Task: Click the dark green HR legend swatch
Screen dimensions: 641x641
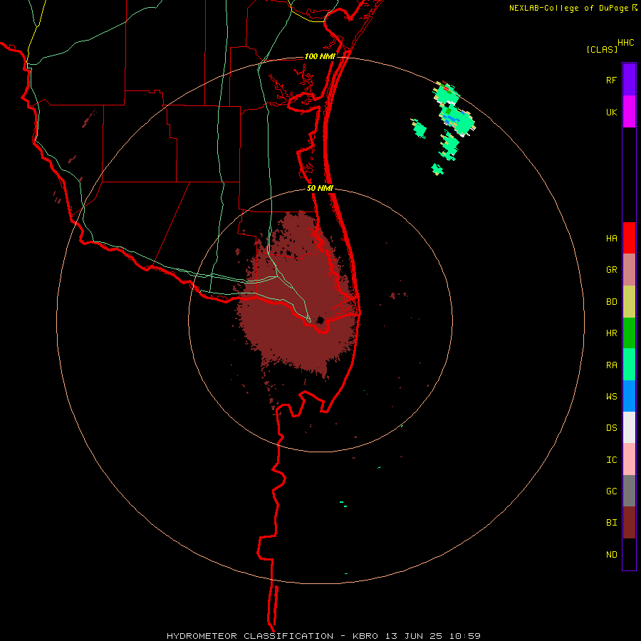Action: tap(629, 333)
